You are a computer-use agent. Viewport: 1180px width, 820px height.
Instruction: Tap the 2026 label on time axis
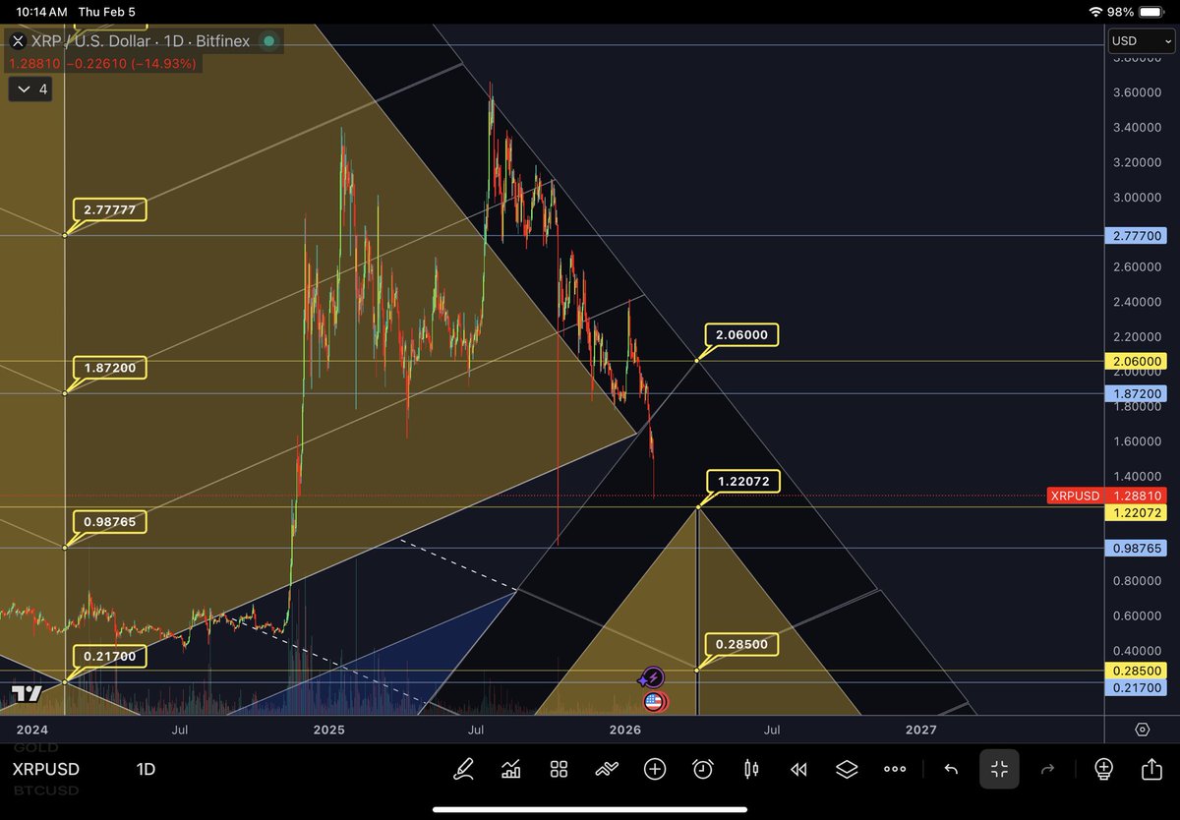coord(624,730)
